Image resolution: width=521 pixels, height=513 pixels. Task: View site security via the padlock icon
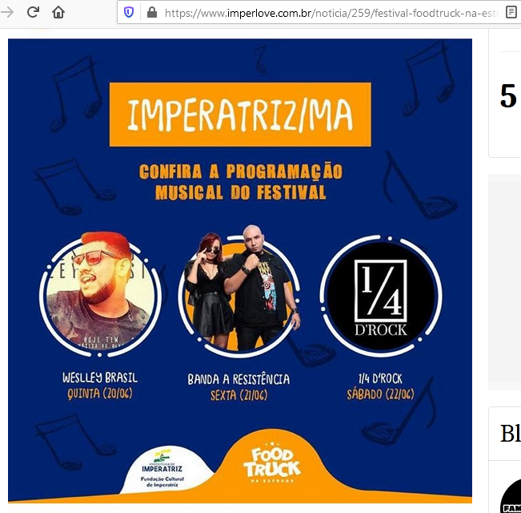coord(152,13)
